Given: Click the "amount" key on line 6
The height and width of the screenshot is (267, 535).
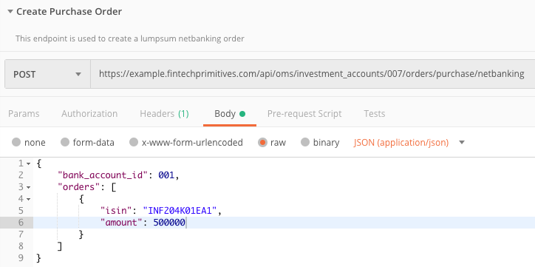Looking at the screenshot, I should coord(120,223).
